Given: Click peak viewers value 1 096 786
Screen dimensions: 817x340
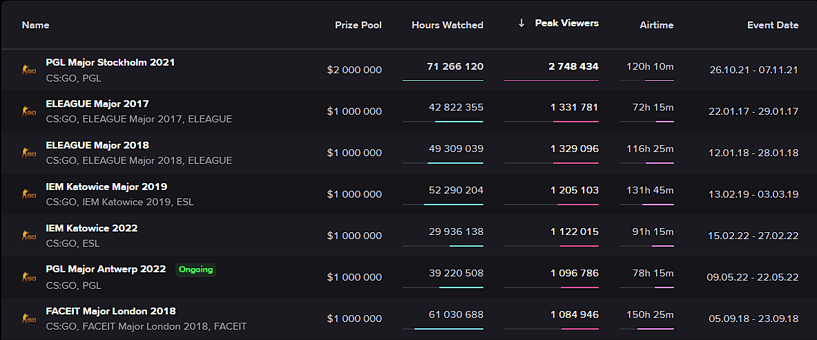Looking at the screenshot, I should click(574, 273).
